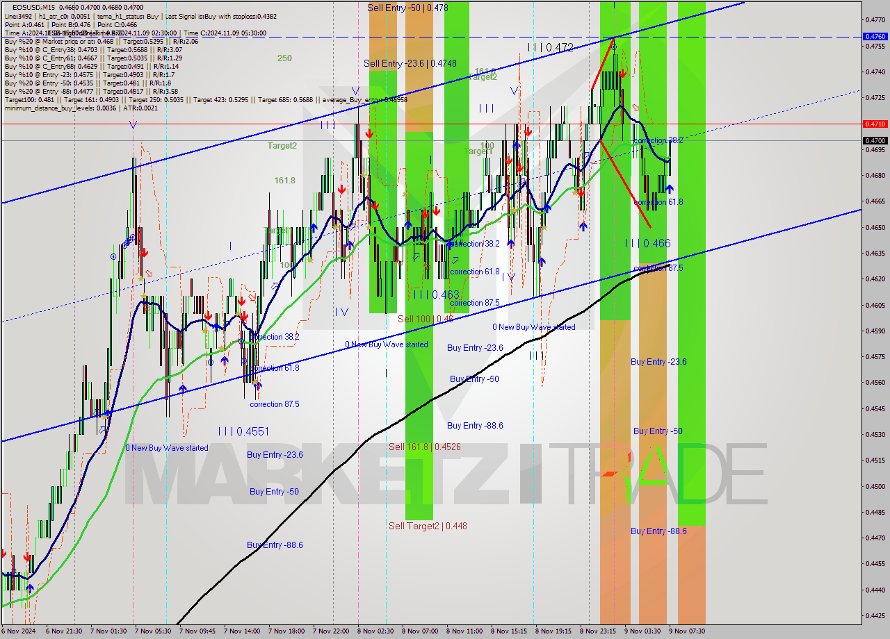Screen dimensions: 890x639
Task: Click the 'Buy %20 @ Entry -88: 0.4477' line
Action: click(91, 91)
